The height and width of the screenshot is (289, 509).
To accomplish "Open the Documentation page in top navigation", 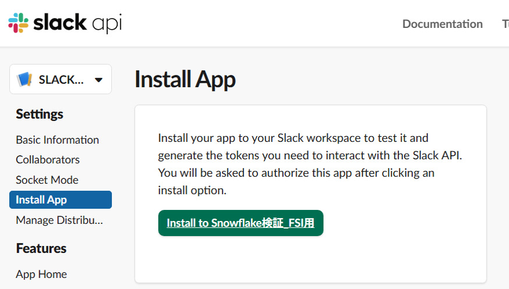I will point(442,24).
